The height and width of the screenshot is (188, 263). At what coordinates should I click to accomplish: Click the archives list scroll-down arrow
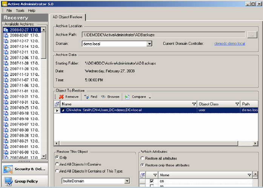pos(44,156)
